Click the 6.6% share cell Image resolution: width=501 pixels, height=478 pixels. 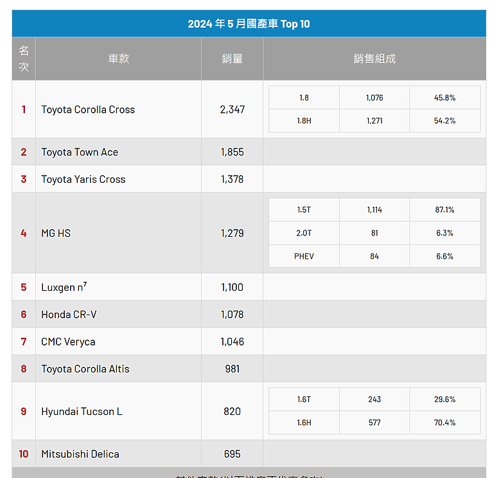coord(444,256)
